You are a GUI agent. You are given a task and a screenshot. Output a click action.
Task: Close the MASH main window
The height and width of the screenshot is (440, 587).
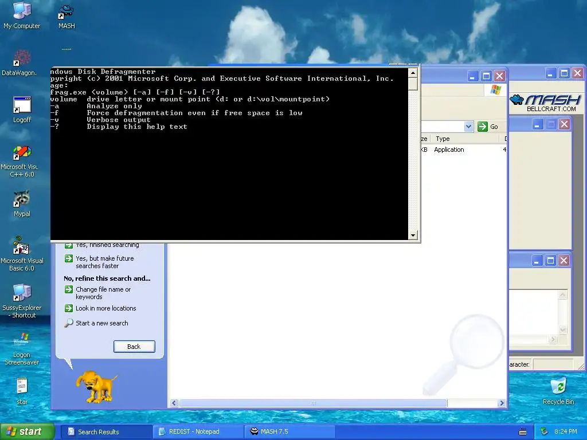coord(578,73)
